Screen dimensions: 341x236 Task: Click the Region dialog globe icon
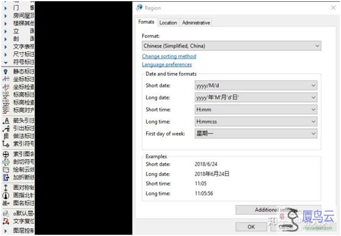coord(139,8)
